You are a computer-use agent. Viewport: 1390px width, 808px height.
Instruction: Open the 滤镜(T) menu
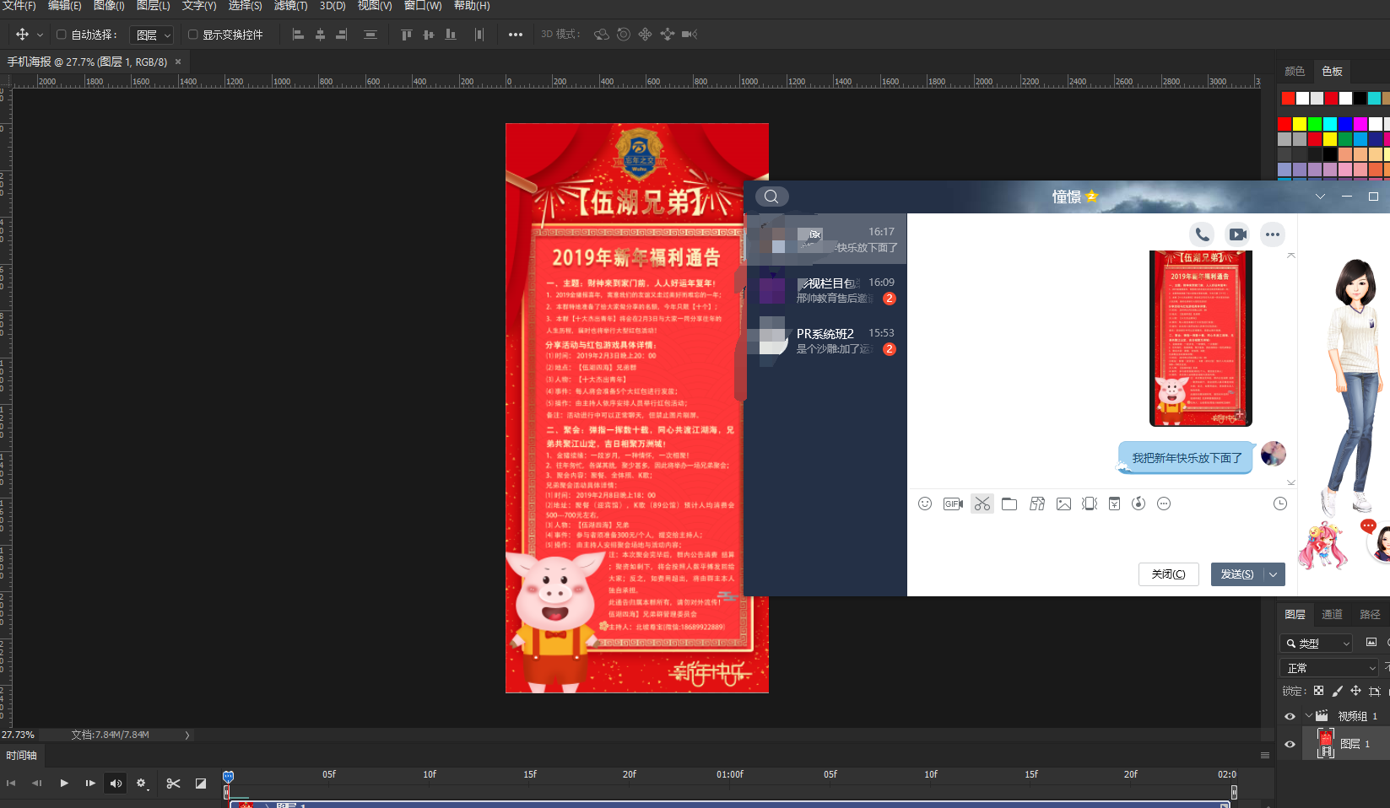point(291,6)
